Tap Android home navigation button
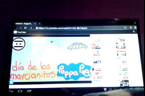The height and width of the screenshot is (96, 145). pos(20,91)
